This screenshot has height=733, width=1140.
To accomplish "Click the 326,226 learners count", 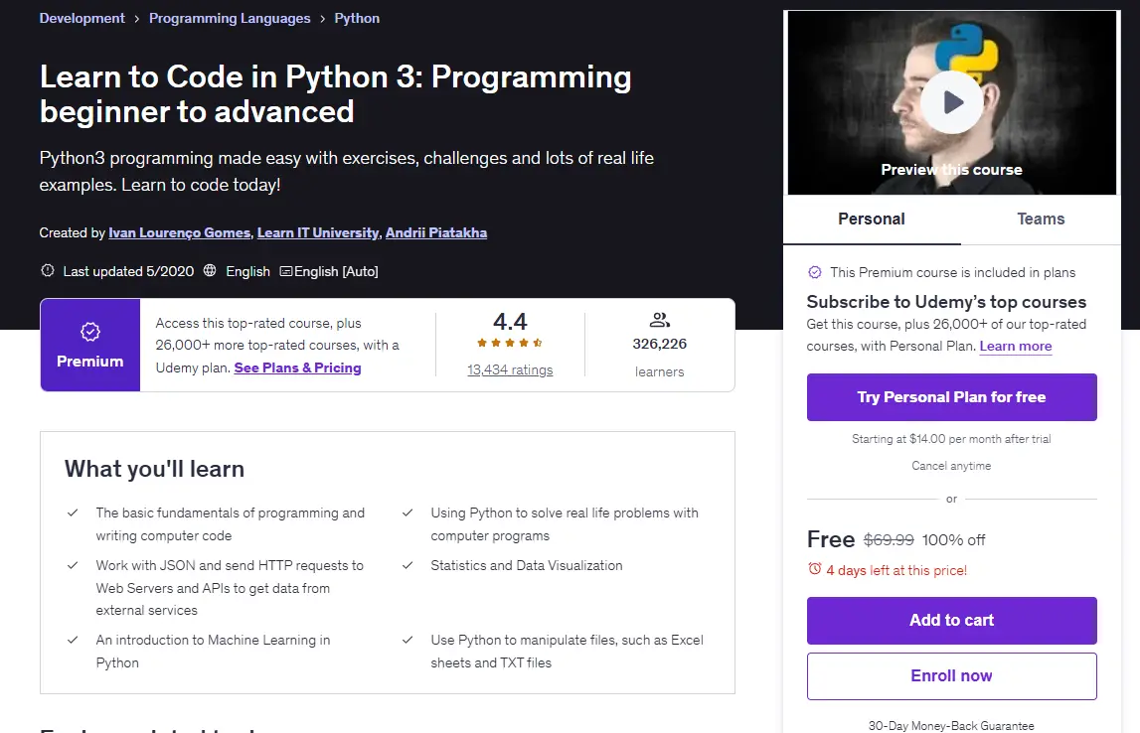I will pos(659,344).
